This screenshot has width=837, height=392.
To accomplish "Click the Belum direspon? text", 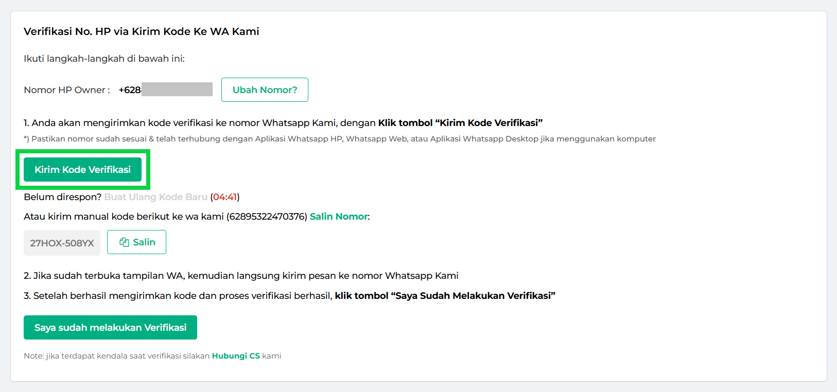I will [x=62, y=197].
